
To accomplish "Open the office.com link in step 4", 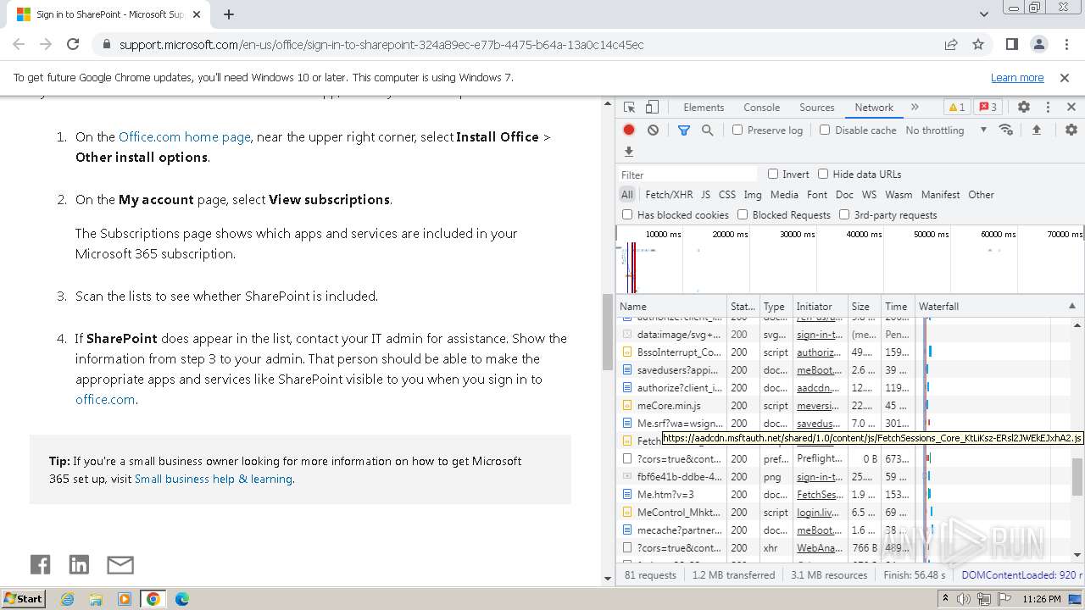I will coord(105,399).
